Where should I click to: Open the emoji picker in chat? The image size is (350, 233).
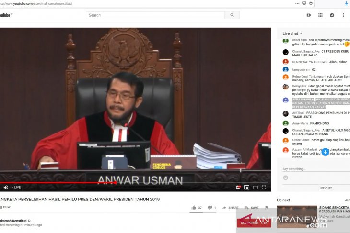(x=285, y=178)
